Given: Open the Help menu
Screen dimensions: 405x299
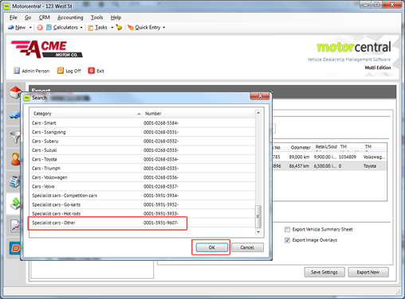Looking at the screenshot, I should [116, 17].
